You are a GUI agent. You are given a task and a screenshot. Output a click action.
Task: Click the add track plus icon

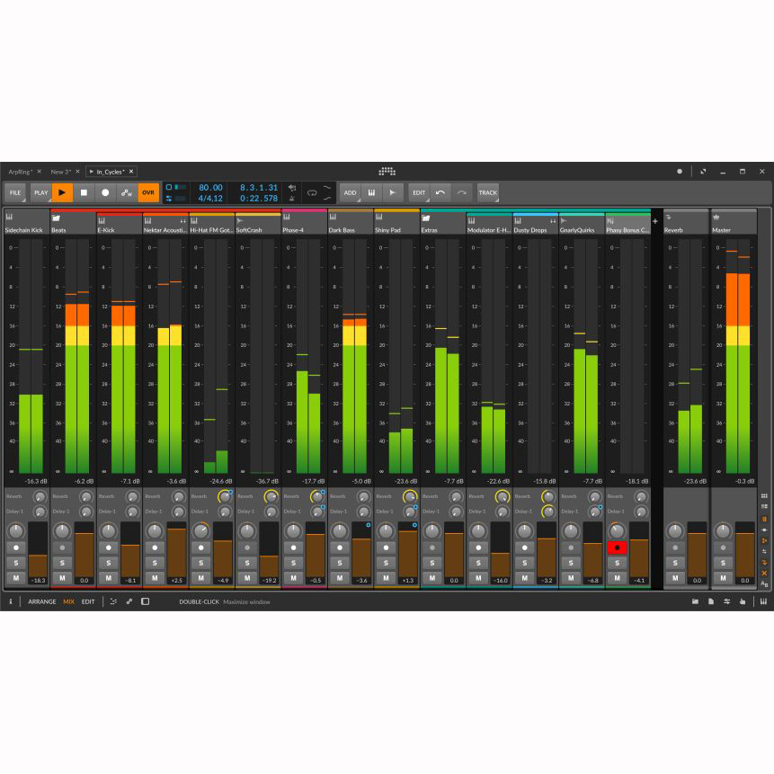pos(655,221)
